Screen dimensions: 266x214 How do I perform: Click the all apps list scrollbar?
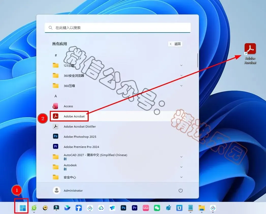[197, 60]
